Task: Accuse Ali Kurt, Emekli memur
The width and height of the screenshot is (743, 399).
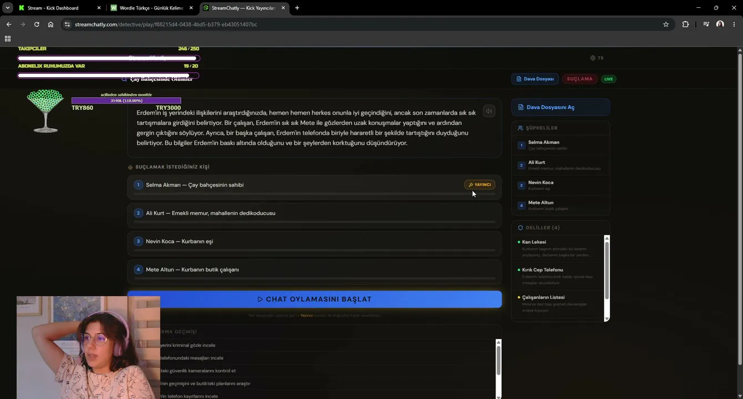Action: click(314, 215)
